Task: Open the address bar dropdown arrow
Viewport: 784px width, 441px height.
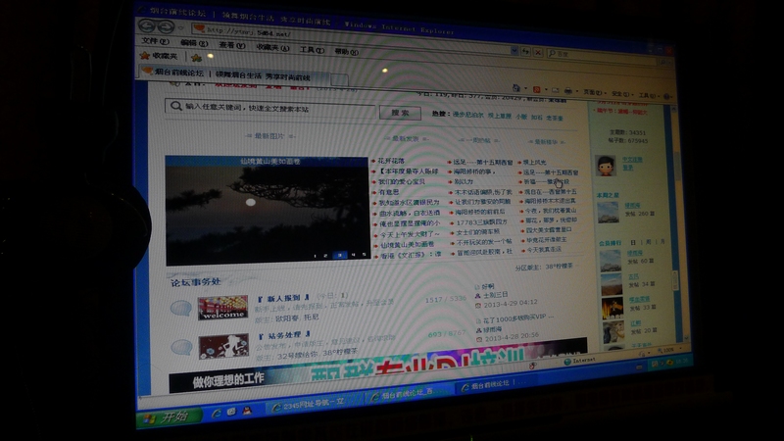Action: pyautogui.click(x=514, y=50)
